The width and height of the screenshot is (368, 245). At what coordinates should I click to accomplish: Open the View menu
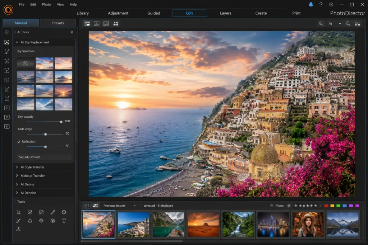click(60, 4)
